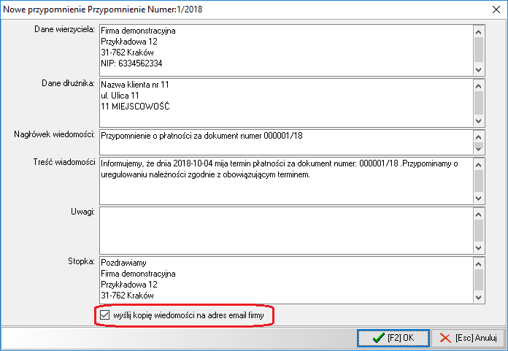Click inside Treść wiadomości text area
Viewport: 508px width, 351px height.
click(x=285, y=180)
